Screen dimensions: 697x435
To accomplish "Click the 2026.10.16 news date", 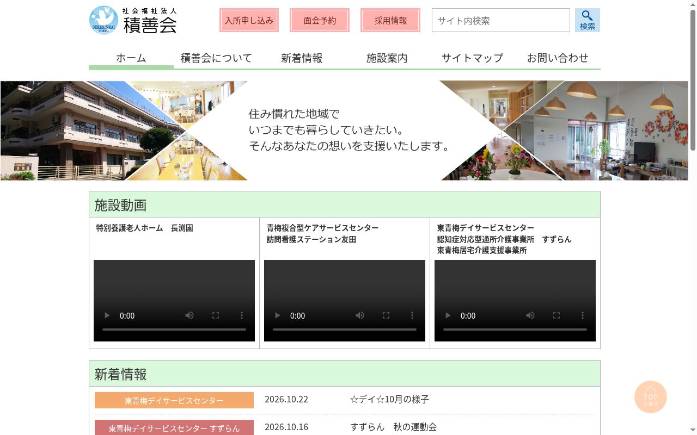I will [x=286, y=427].
